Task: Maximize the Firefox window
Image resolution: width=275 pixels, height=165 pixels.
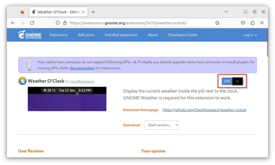Action: (255, 12)
